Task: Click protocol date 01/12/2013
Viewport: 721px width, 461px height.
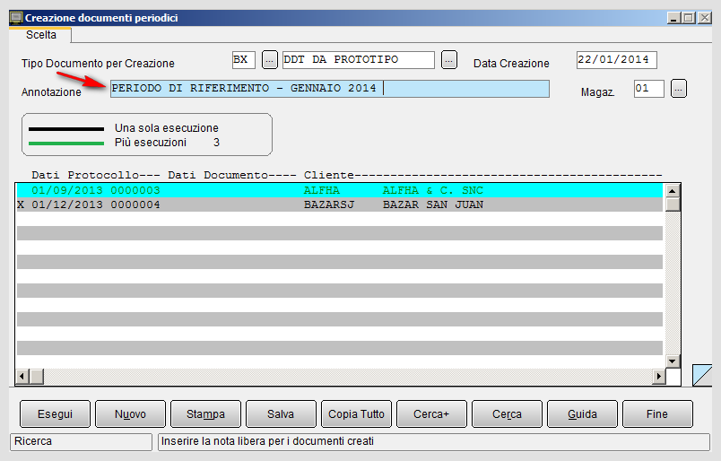Action: (67, 204)
